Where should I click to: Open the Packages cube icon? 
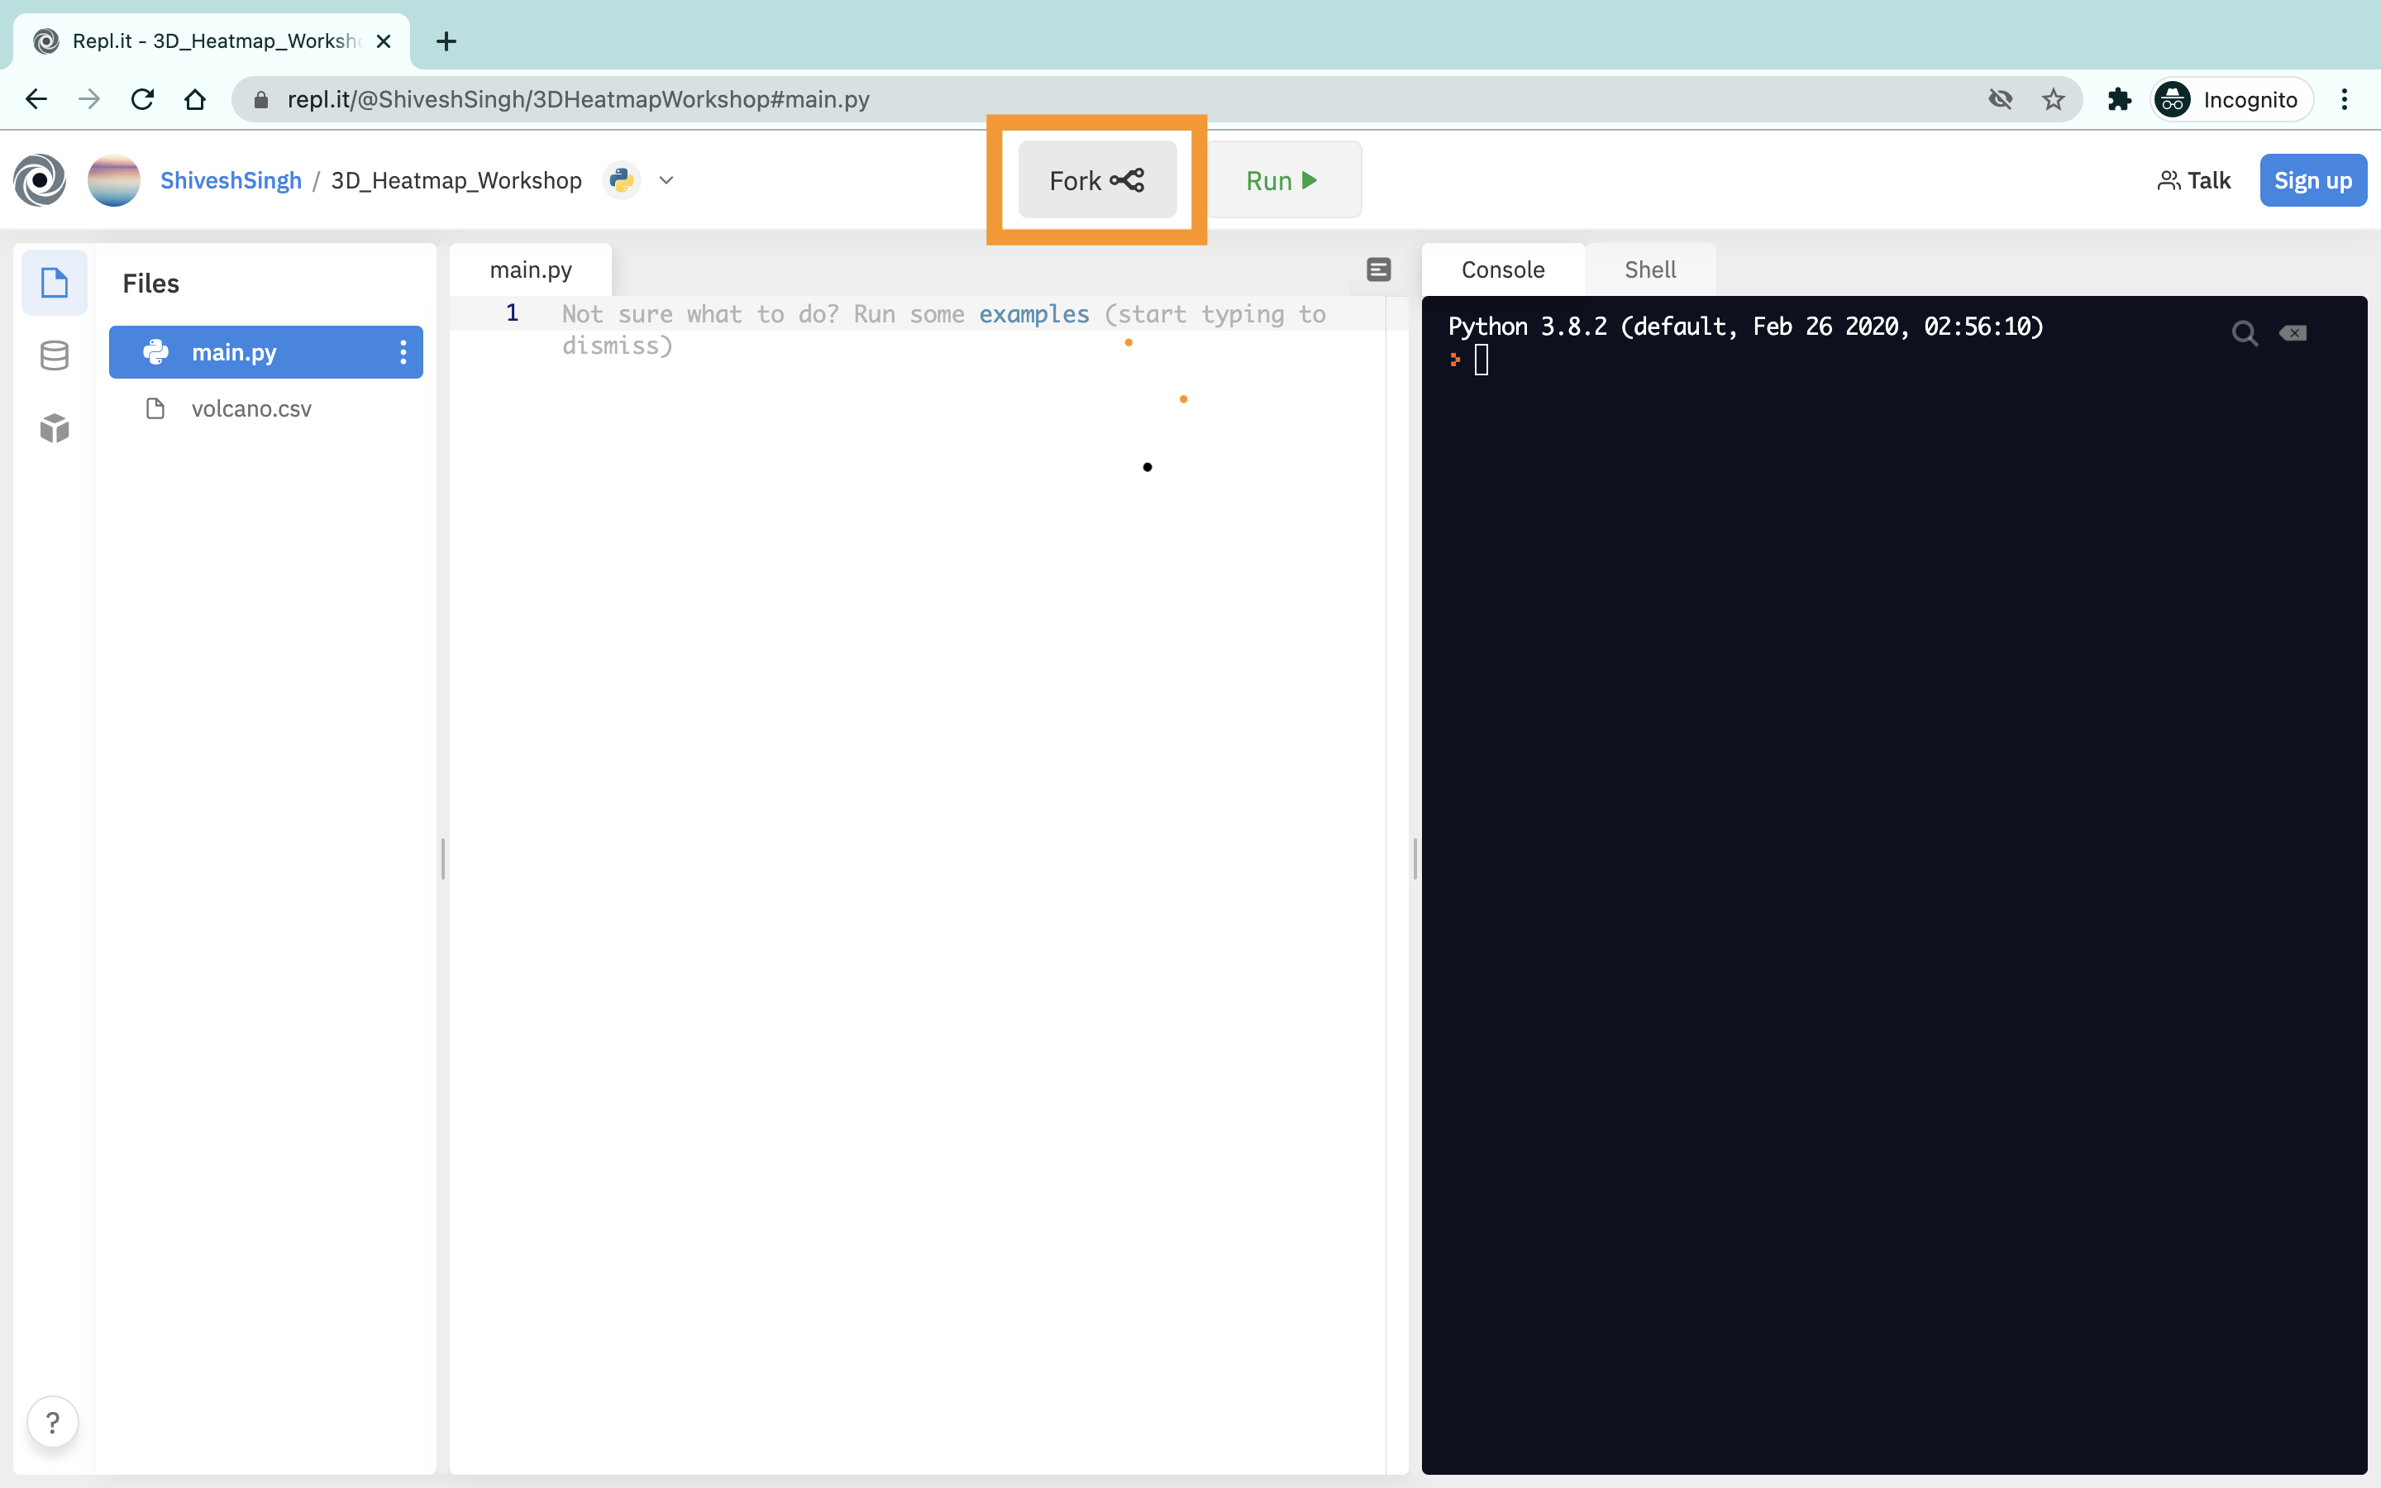click(x=54, y=428)
